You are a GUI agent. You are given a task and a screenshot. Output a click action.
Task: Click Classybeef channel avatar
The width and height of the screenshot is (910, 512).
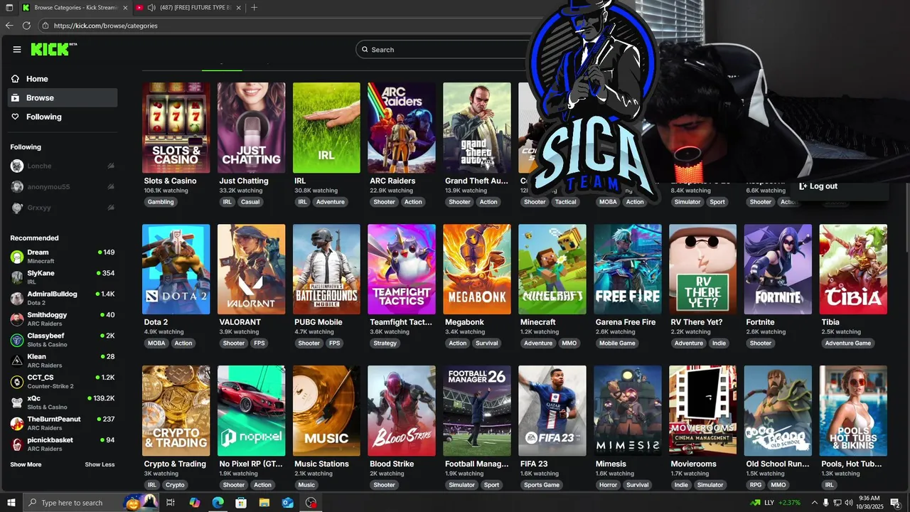tap(17, 340)
